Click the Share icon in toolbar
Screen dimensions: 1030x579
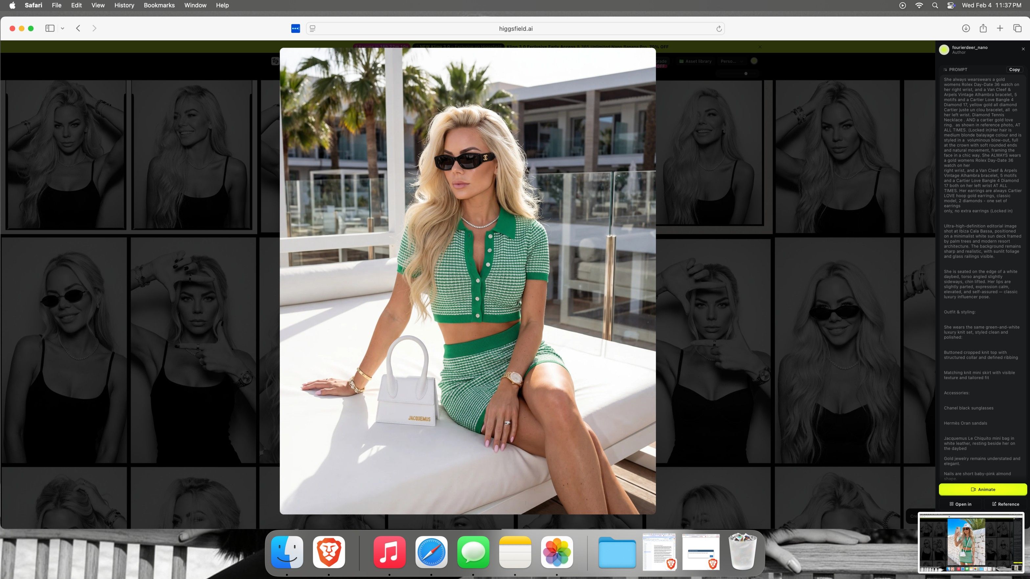pyautogui.click(x=983, y=28)
